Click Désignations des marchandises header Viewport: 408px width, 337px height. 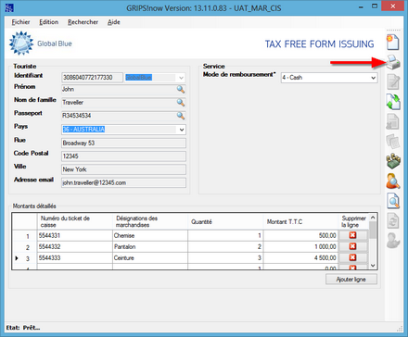point(150,221)
